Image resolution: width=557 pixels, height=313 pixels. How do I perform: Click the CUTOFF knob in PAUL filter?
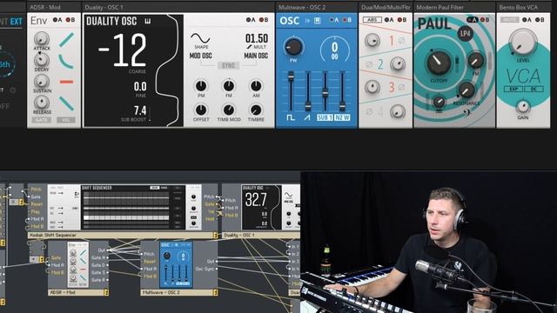tap(439, 63)
